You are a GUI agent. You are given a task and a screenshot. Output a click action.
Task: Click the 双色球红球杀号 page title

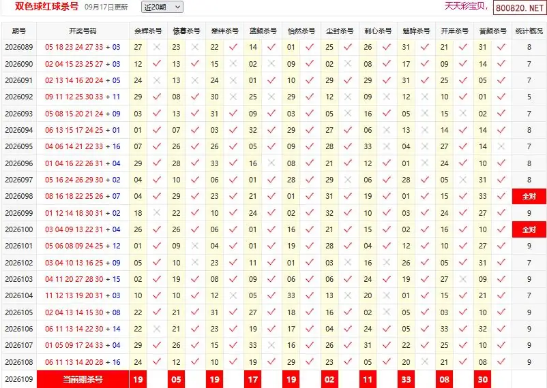(x=47, y=7)
